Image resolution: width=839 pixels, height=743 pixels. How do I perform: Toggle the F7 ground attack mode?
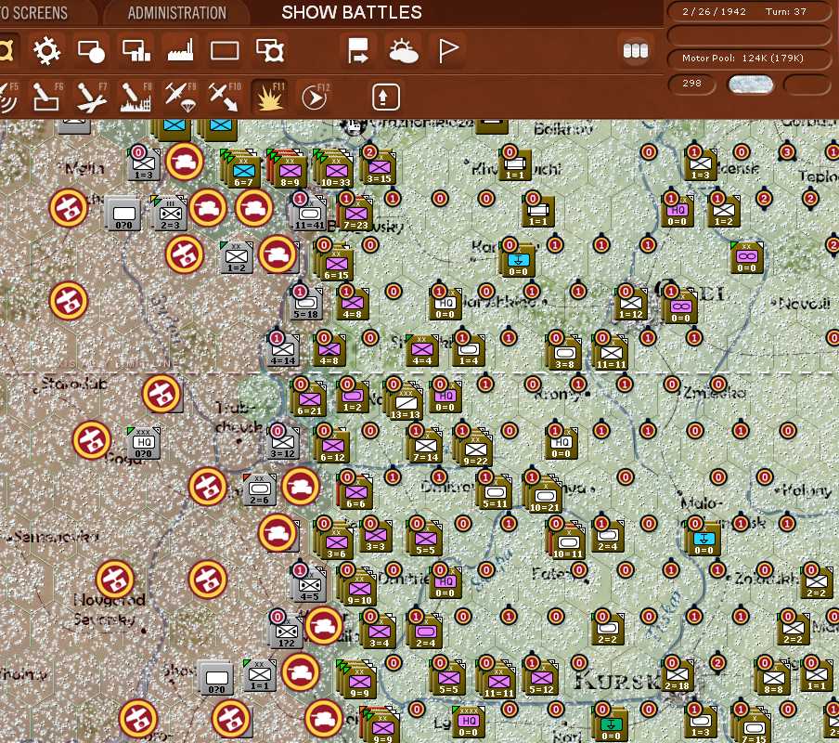point(92,98)
